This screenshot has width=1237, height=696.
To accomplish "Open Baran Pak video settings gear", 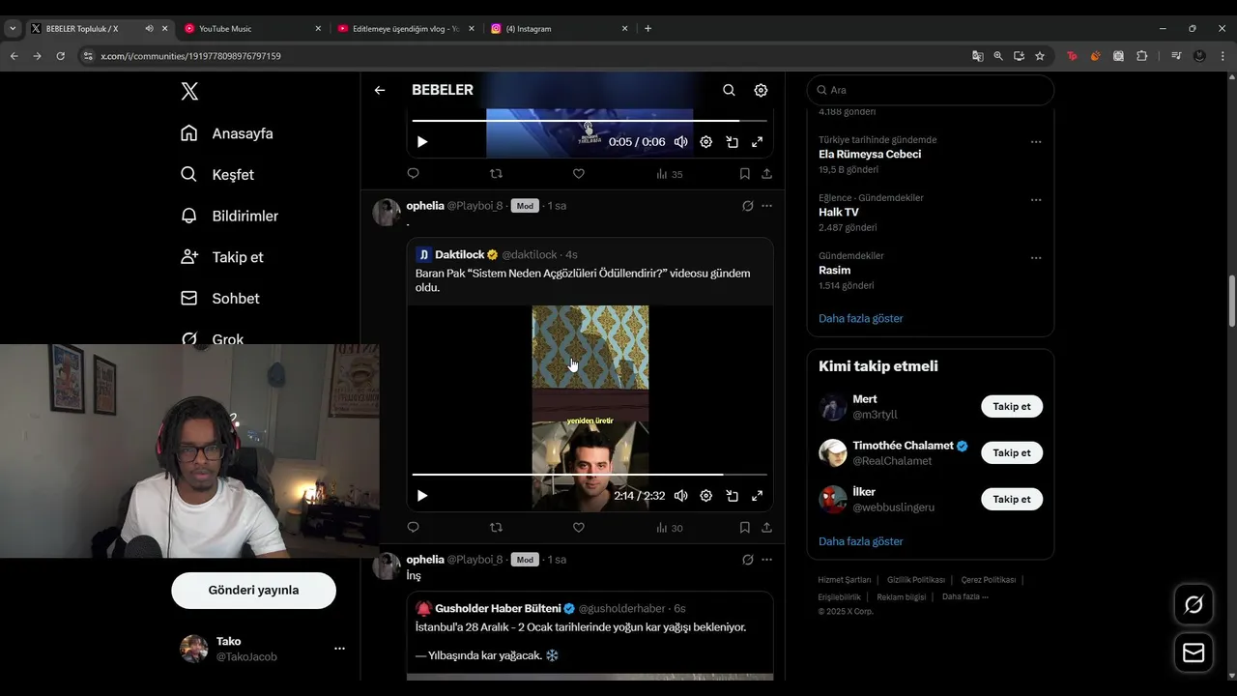I will [706, 496].
